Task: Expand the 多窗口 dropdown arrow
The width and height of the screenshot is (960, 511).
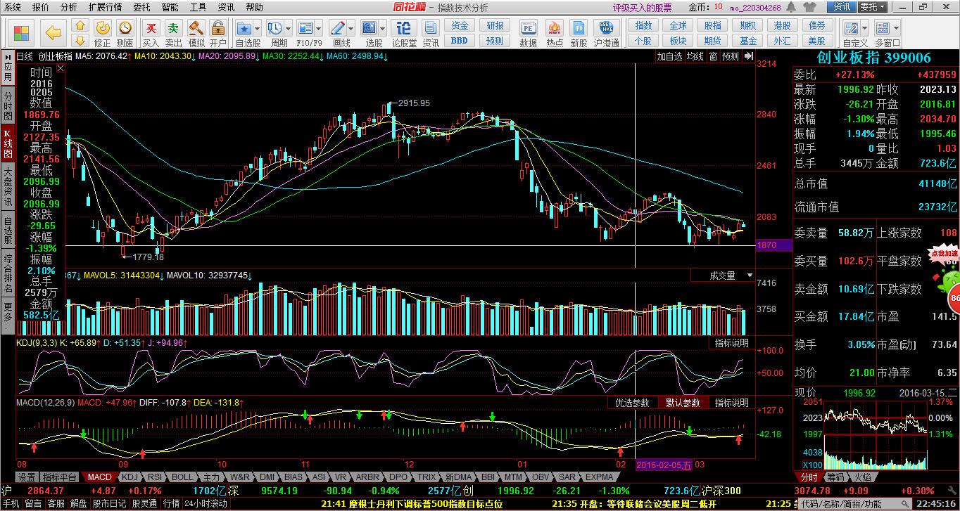Action: (895, 29)
